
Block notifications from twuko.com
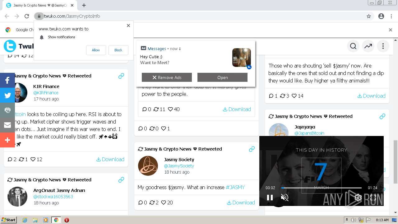point(118,50)
